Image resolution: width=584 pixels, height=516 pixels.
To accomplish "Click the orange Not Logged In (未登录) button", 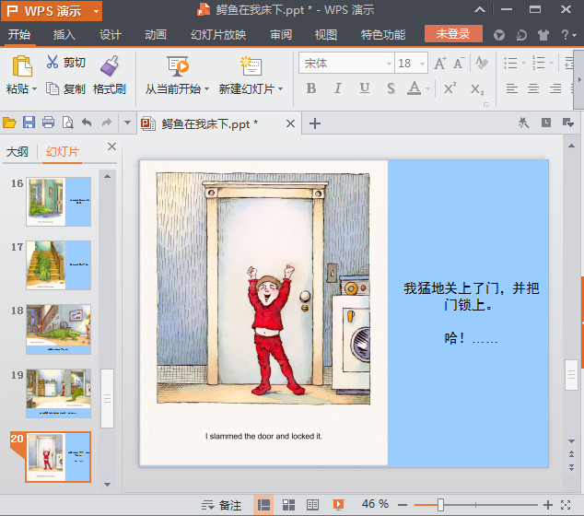I will (x=453, y=34).
